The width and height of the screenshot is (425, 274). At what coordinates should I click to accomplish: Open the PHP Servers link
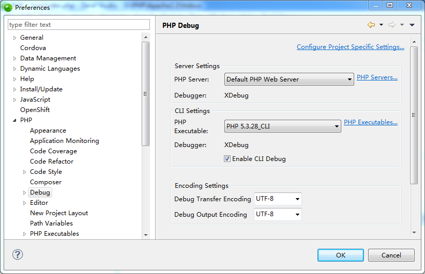377,77
